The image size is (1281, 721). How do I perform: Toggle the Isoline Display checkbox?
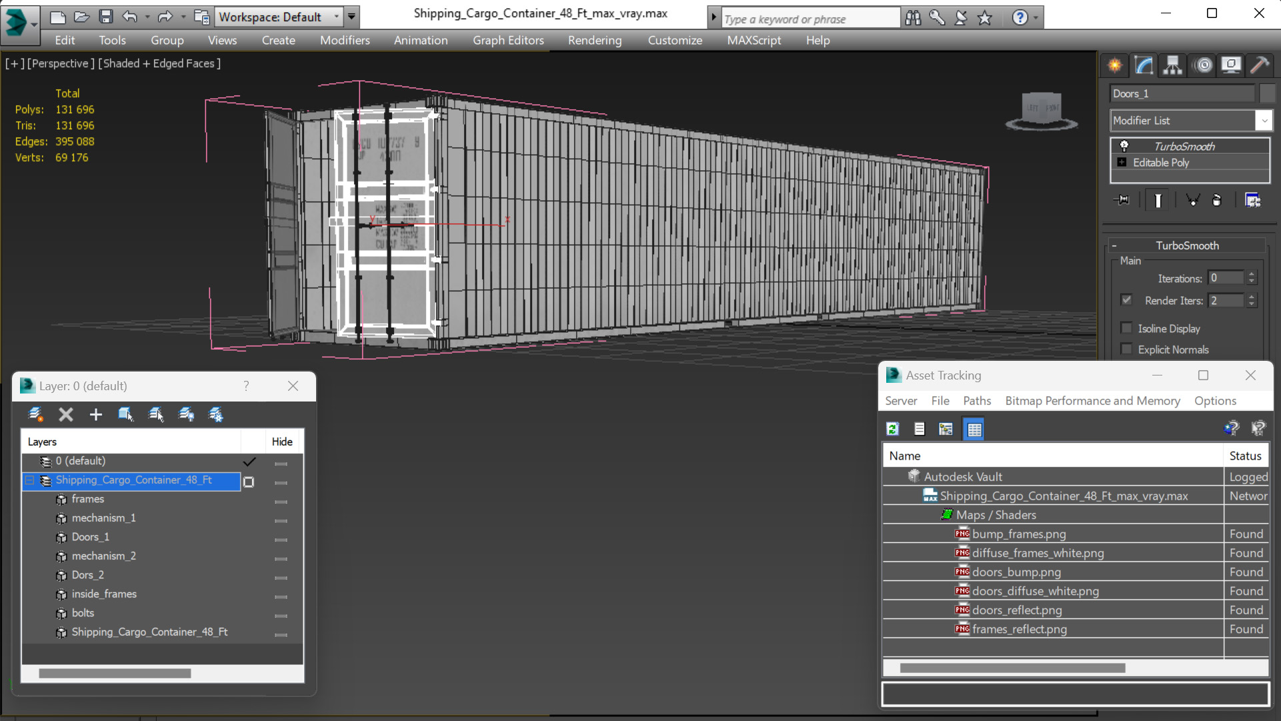click(x=1128, y=327)
